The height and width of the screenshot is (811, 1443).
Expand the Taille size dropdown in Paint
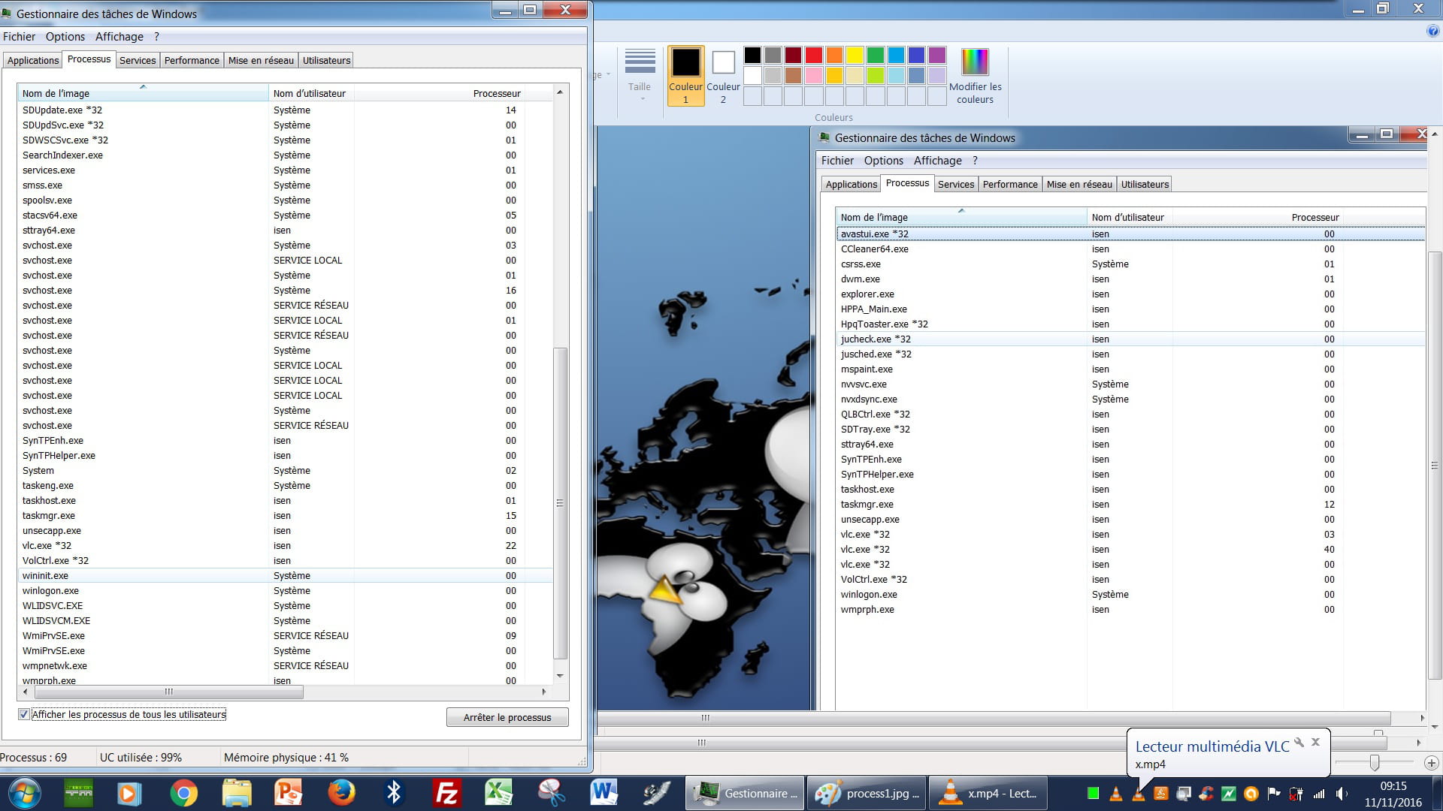640,76
